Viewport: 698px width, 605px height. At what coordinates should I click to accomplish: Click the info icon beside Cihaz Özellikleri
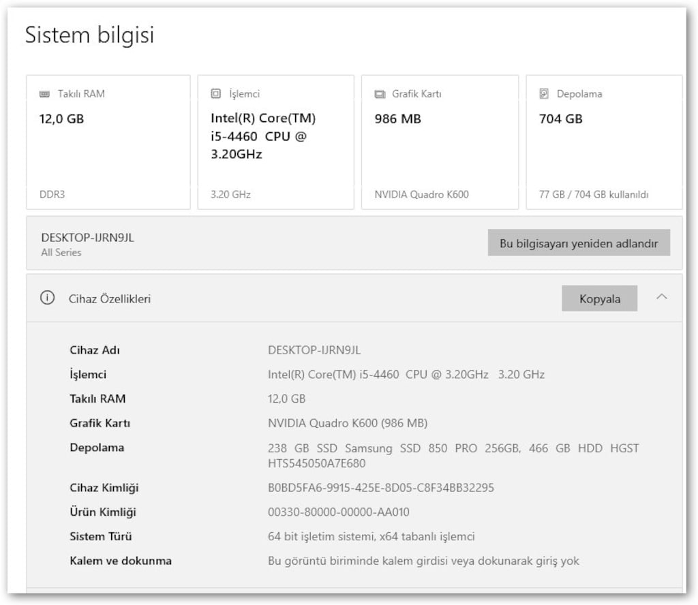48,298
